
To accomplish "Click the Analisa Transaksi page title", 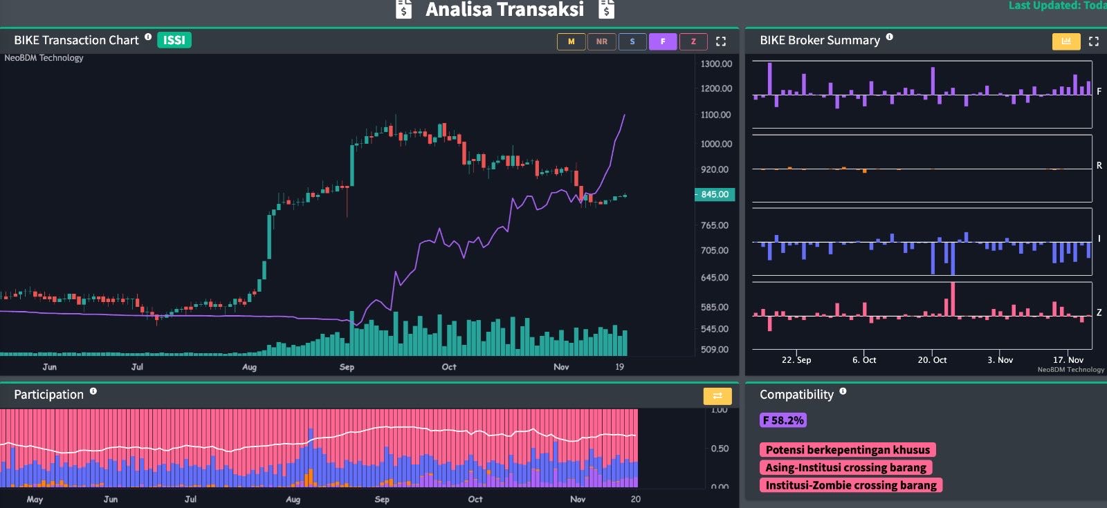I will click(505, 10).
